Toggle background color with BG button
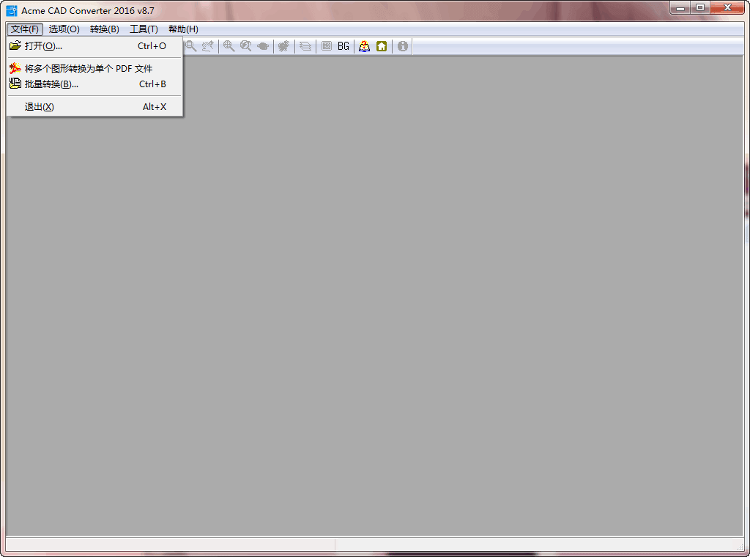 (344, 46)
